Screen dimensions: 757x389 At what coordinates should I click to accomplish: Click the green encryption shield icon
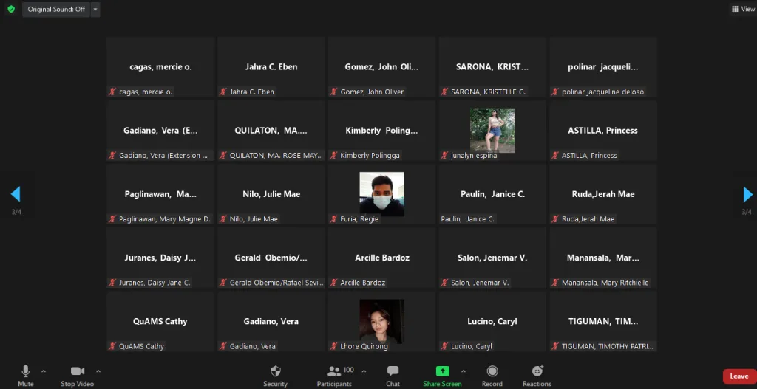pos(10,9)
